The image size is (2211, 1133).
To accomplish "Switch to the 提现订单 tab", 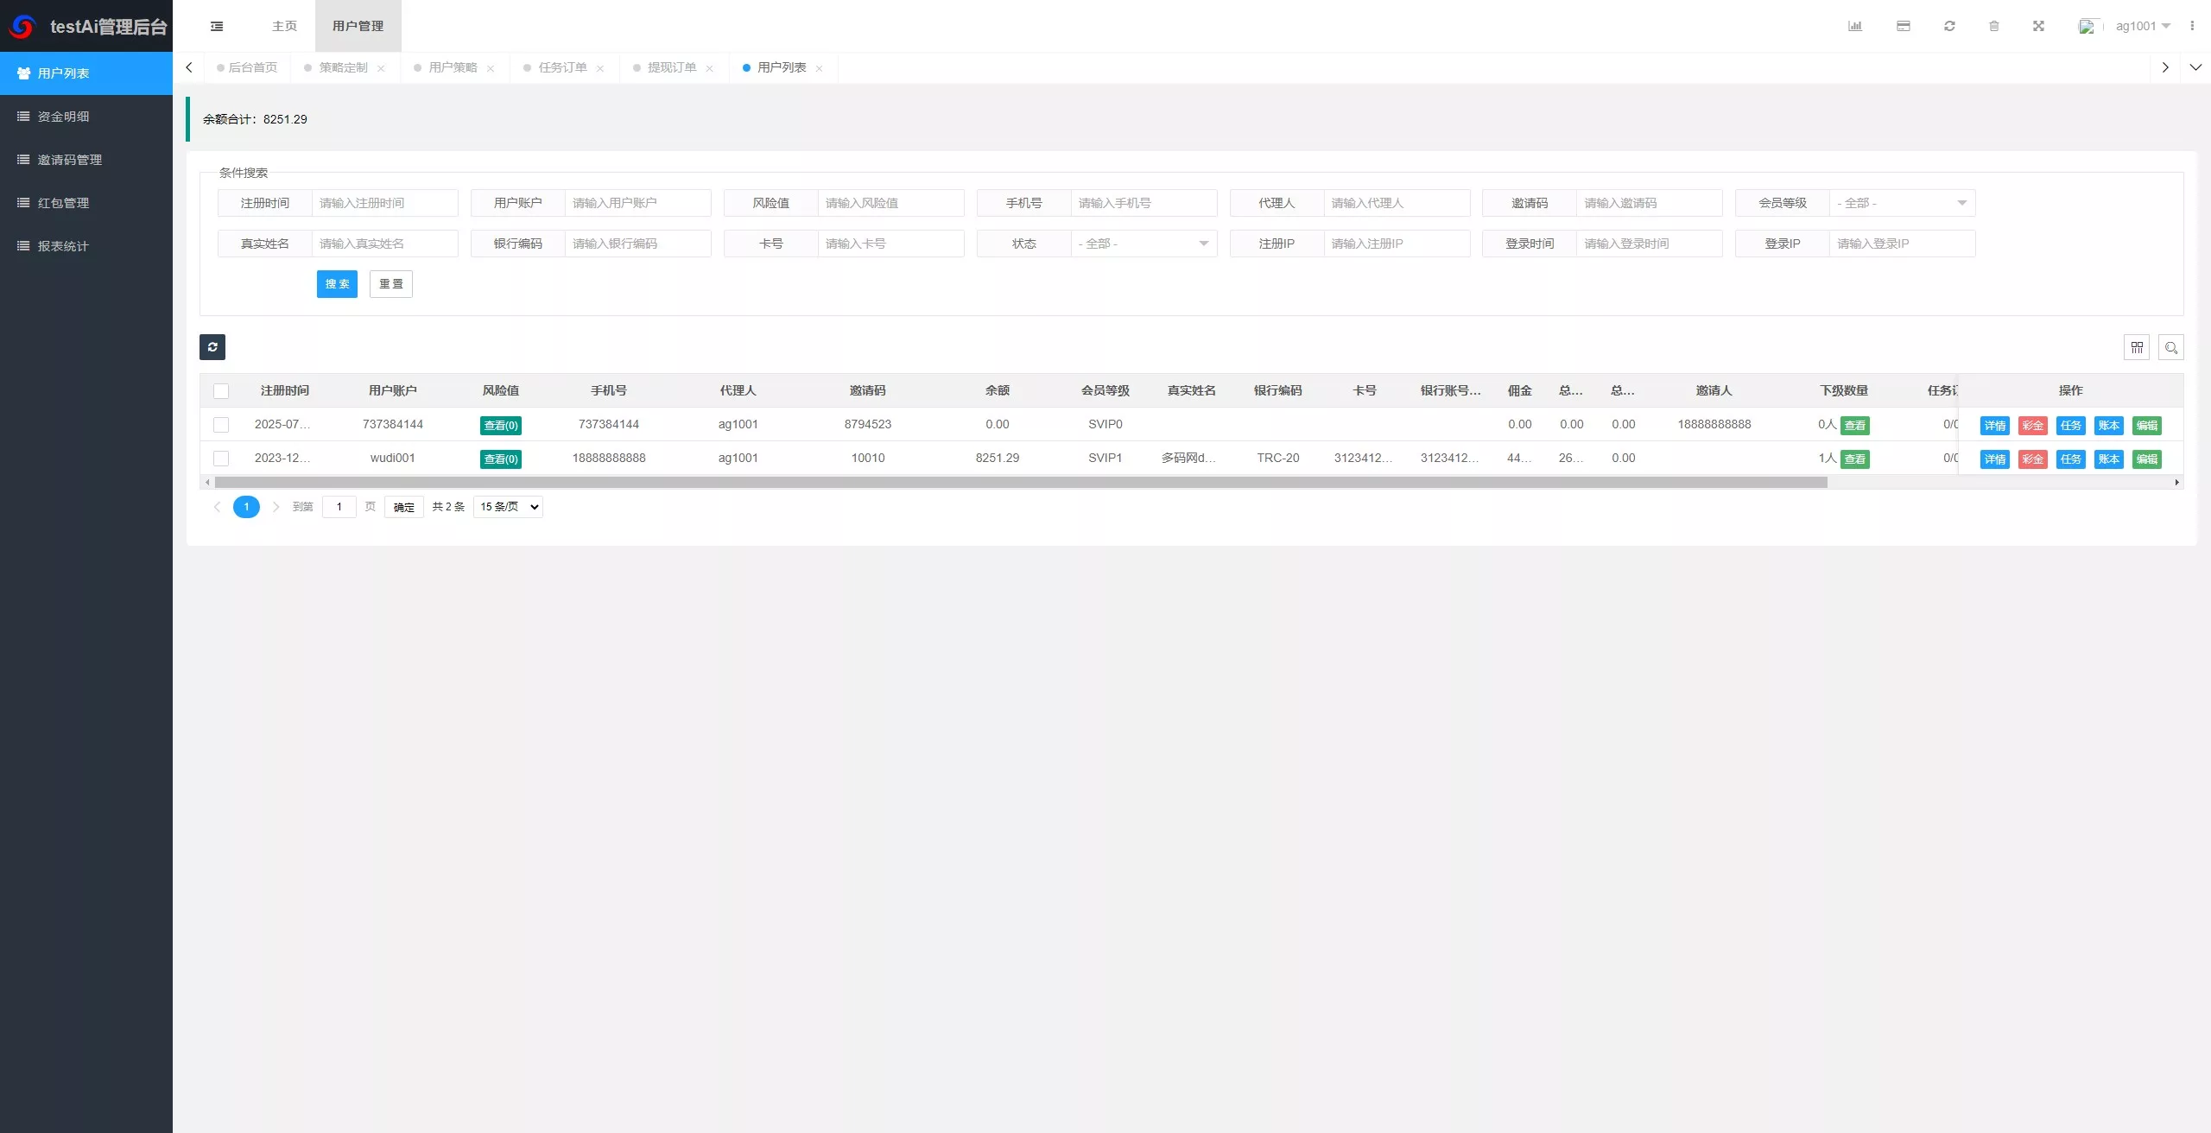I will [672, 67].
